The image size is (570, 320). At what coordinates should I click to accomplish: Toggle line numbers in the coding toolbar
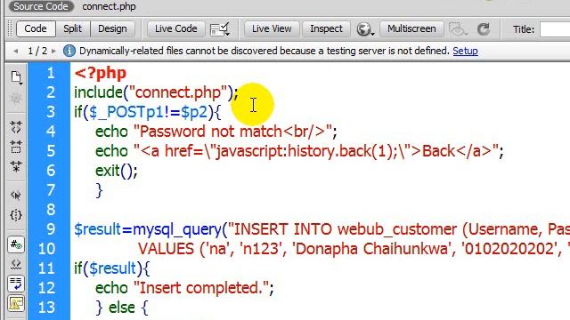tap(16, 244)
